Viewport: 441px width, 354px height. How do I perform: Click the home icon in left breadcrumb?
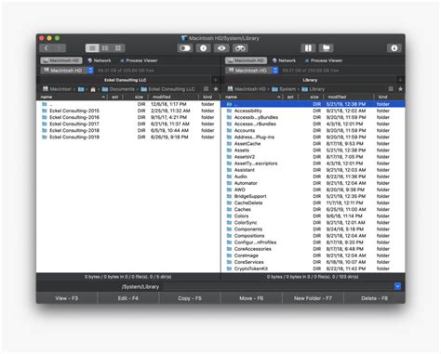(x=93, y=89)
